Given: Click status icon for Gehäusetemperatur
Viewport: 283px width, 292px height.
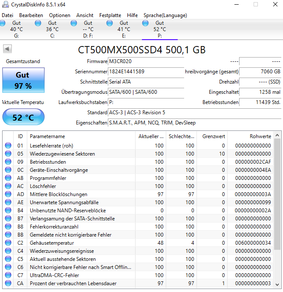Looking at the screenshot, I should coord(8,243).
